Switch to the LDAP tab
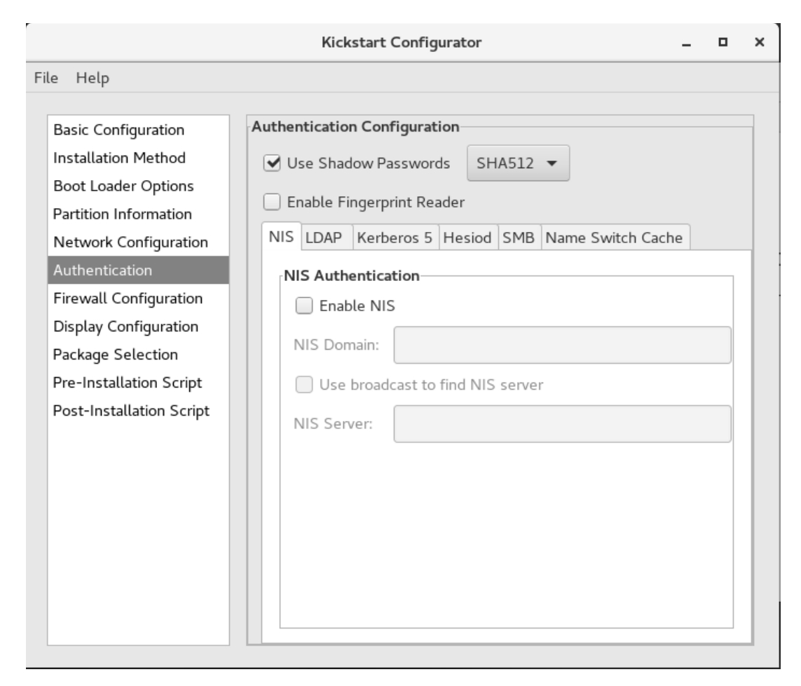 tap(327, 238)
